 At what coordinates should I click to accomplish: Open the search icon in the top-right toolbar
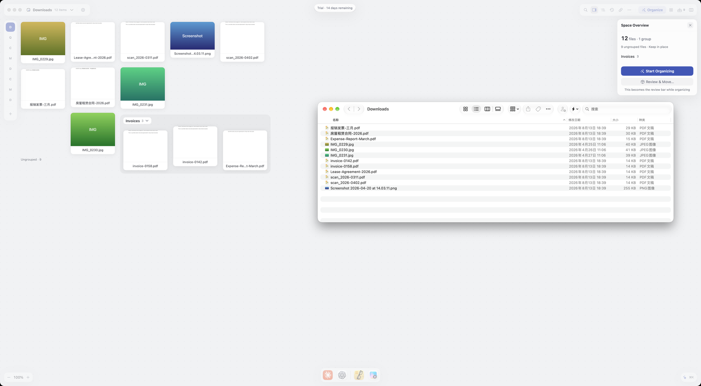[585, 10]
